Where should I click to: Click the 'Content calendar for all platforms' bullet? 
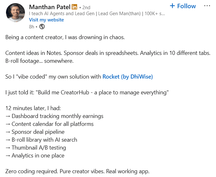point(50,124)
